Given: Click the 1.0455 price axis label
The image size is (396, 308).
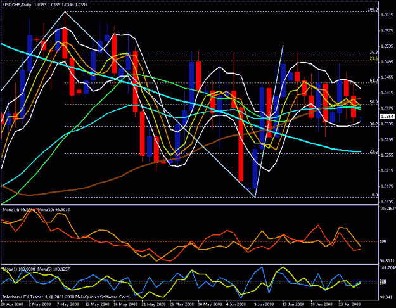Looking at the screenshot, I should [x=386, y=77].
